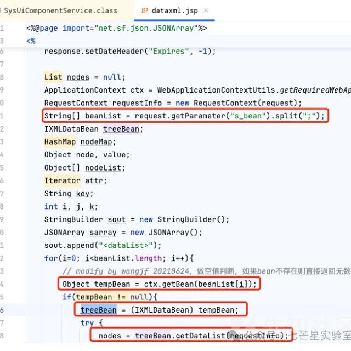Viewport: 351px width, 351px height.
Task: Click the 'nodeList' variable declaration
Action: tap(103, 168)
